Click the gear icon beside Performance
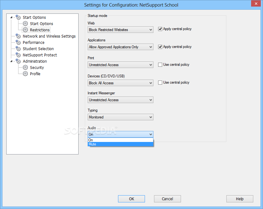Viewport: 263px width, 209px height. click(x=18, y=42)
